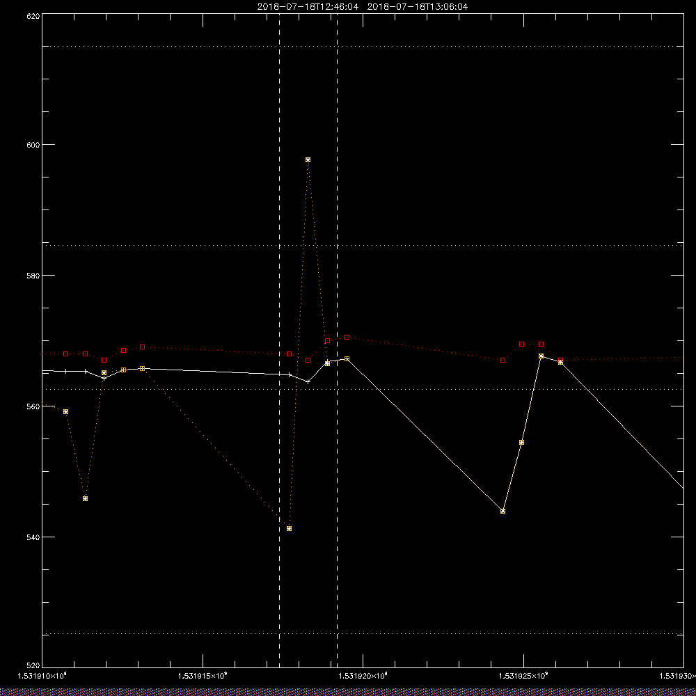Click the x-axis label 1.531915×10⁹
Image resolution: width=696 pixels, height=696 pixels.
pyautogui.click(x=203, y=676)
